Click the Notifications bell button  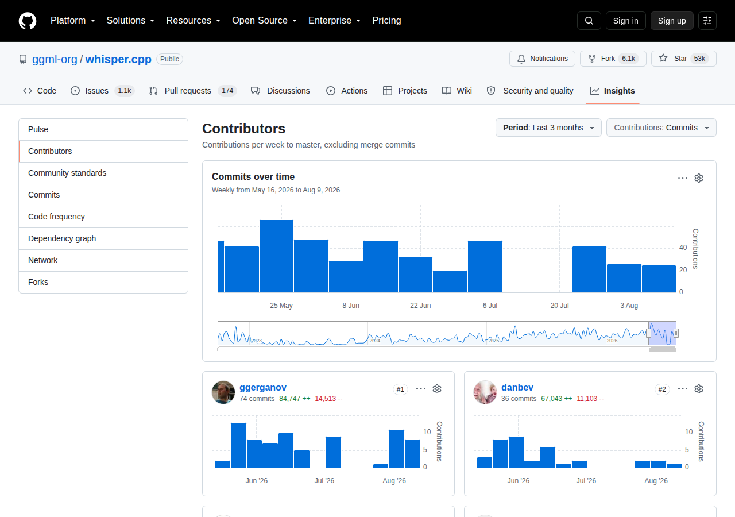coord(543,59)
